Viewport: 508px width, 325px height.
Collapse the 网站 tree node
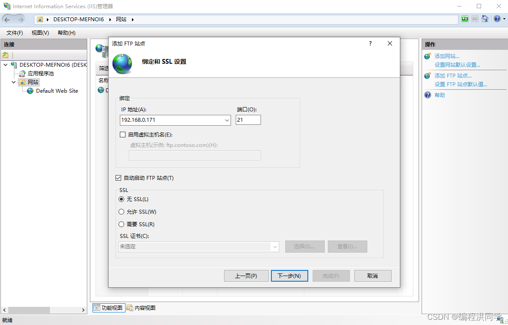pos(14,82)
